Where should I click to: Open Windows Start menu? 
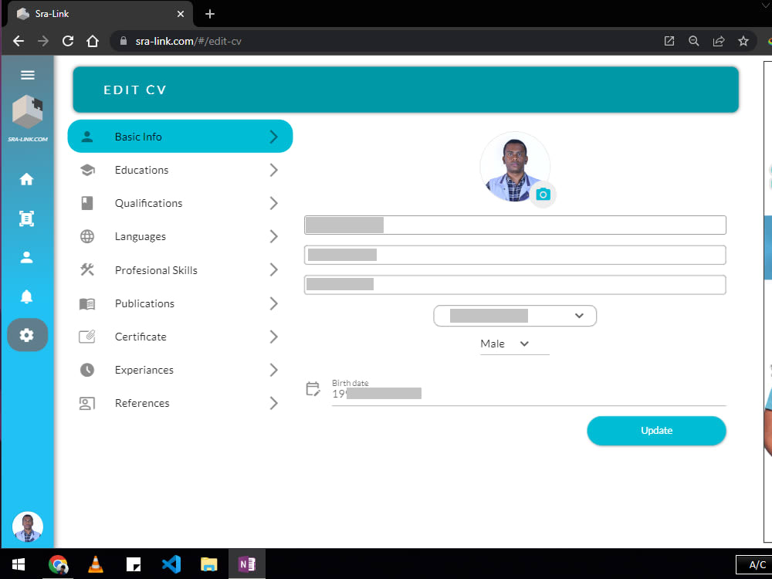[19, 564]
